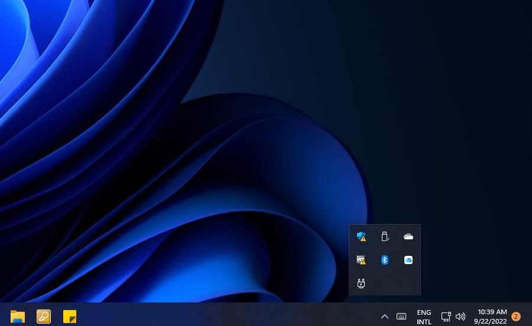Open the touch keyboard icon
This screenshot has width=532, height=326.
click(401, 316)
